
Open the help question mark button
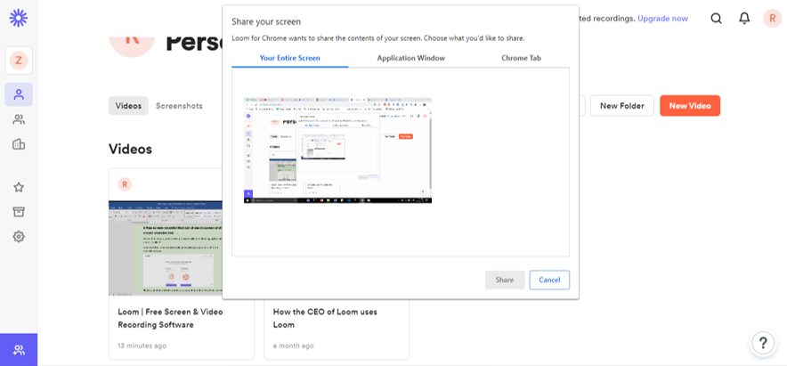pyautogui.click(x=763, y=344)
